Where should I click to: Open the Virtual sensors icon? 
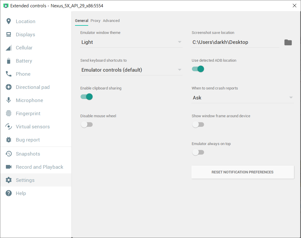point(8,127)
